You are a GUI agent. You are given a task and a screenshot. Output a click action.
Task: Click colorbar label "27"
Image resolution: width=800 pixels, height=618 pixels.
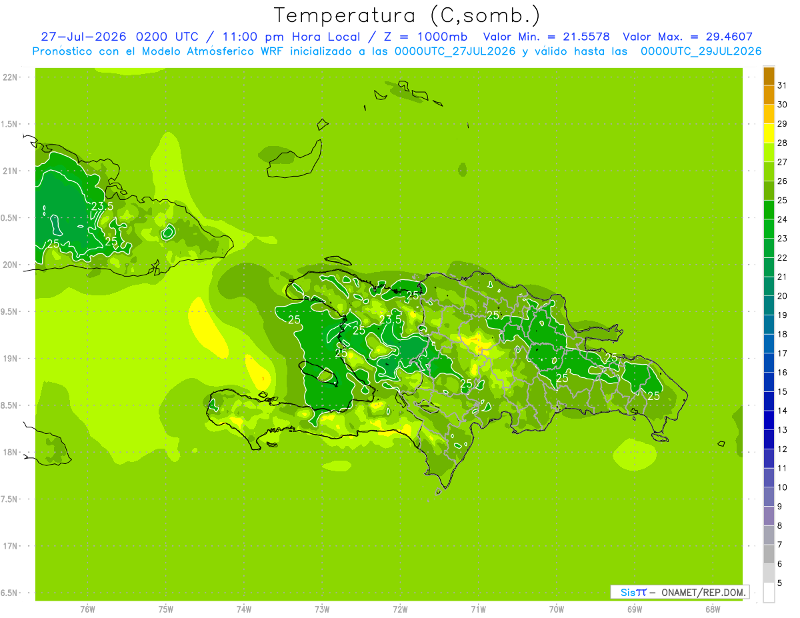(782, 162)
